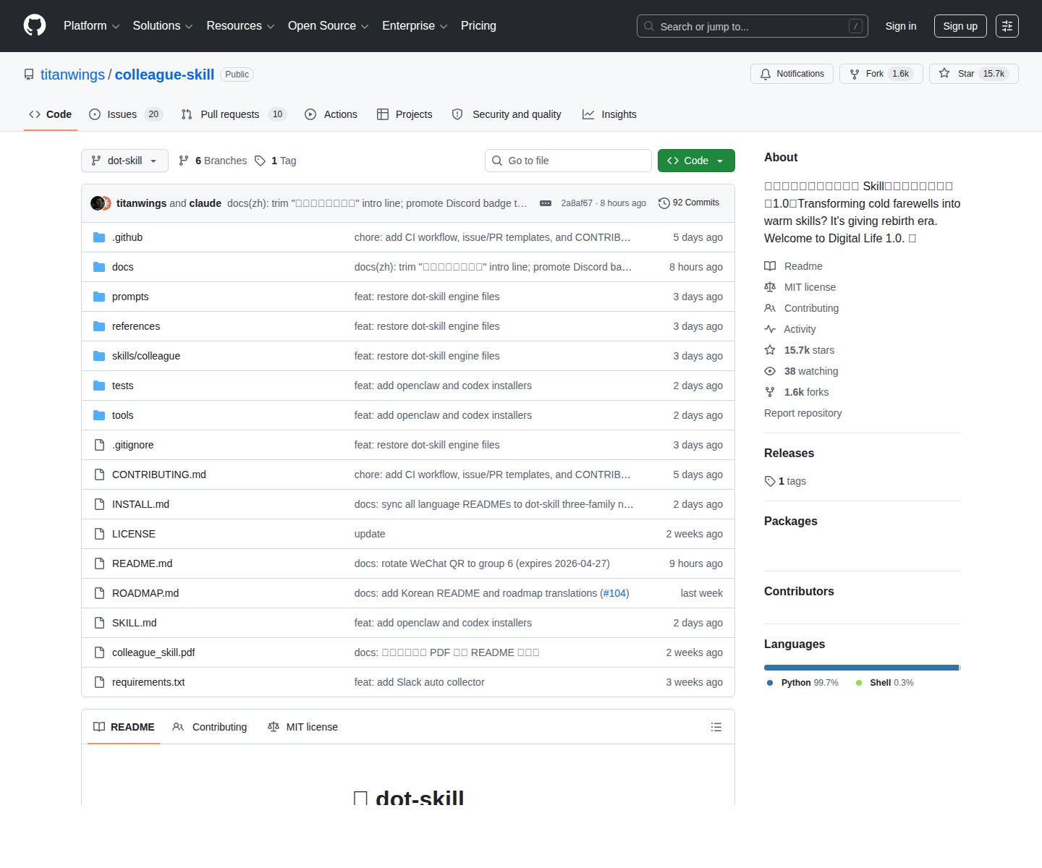Screen dimensions: 1042x868
Task: Open the Actions tab
Action: coord(331,114)
